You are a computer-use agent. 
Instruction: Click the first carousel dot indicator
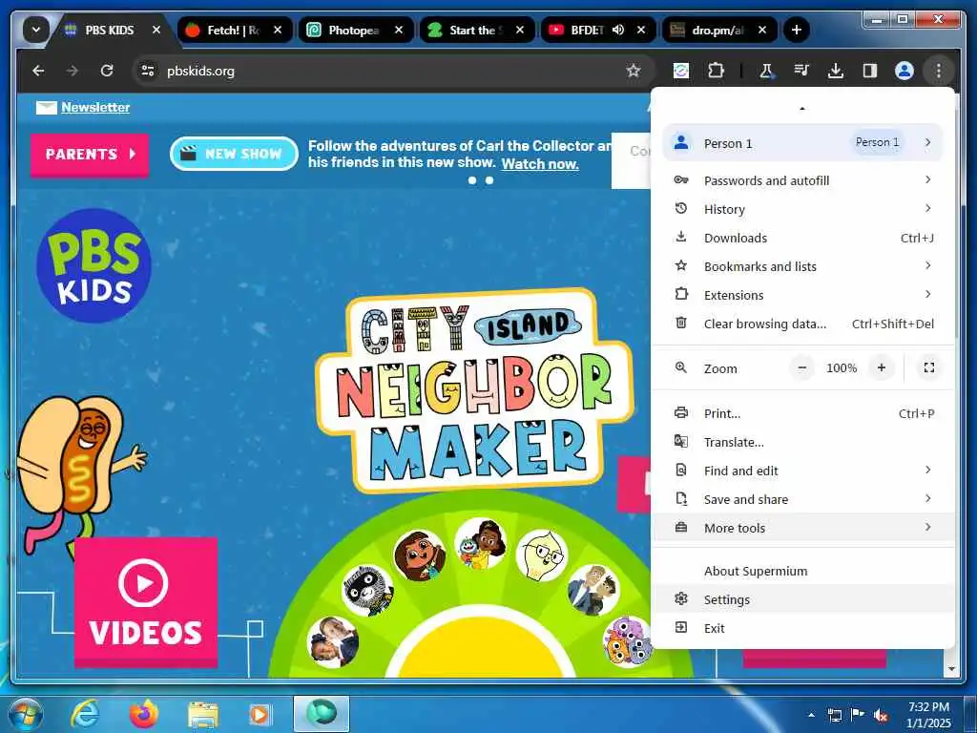coord(472,180)
